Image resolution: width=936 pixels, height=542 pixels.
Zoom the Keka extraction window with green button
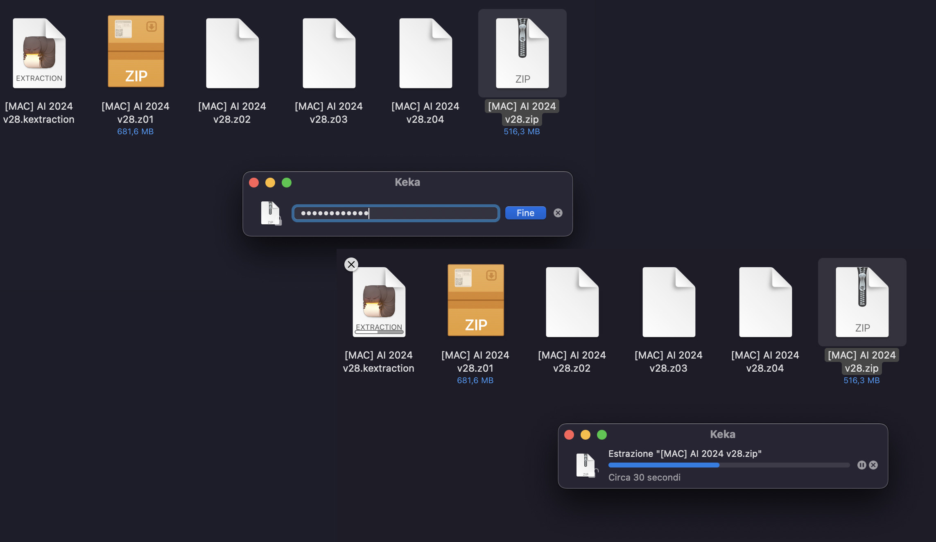[602, 435]
